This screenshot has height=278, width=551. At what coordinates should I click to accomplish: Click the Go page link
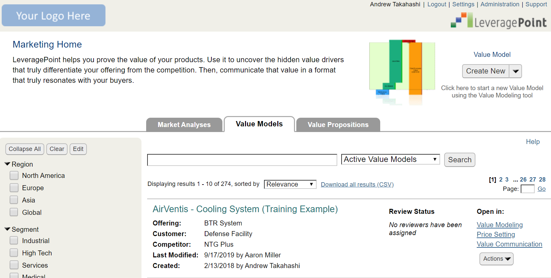542,189
